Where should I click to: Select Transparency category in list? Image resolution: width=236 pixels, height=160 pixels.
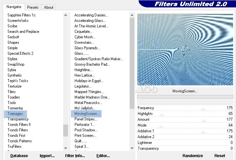pyautogui.click(x=18, y=119)
